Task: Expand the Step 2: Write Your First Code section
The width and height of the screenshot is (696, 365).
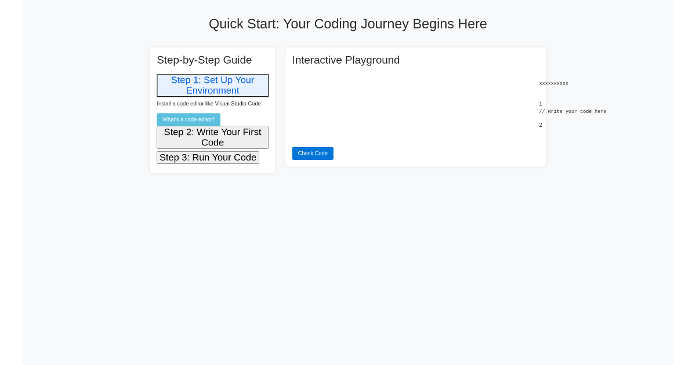Action: (212, 137)
